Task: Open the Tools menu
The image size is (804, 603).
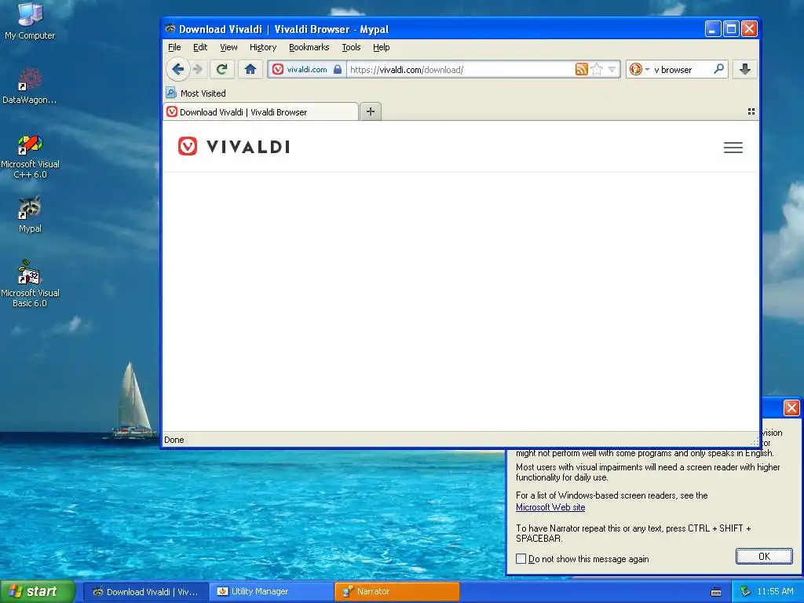Action: [351, 47]
